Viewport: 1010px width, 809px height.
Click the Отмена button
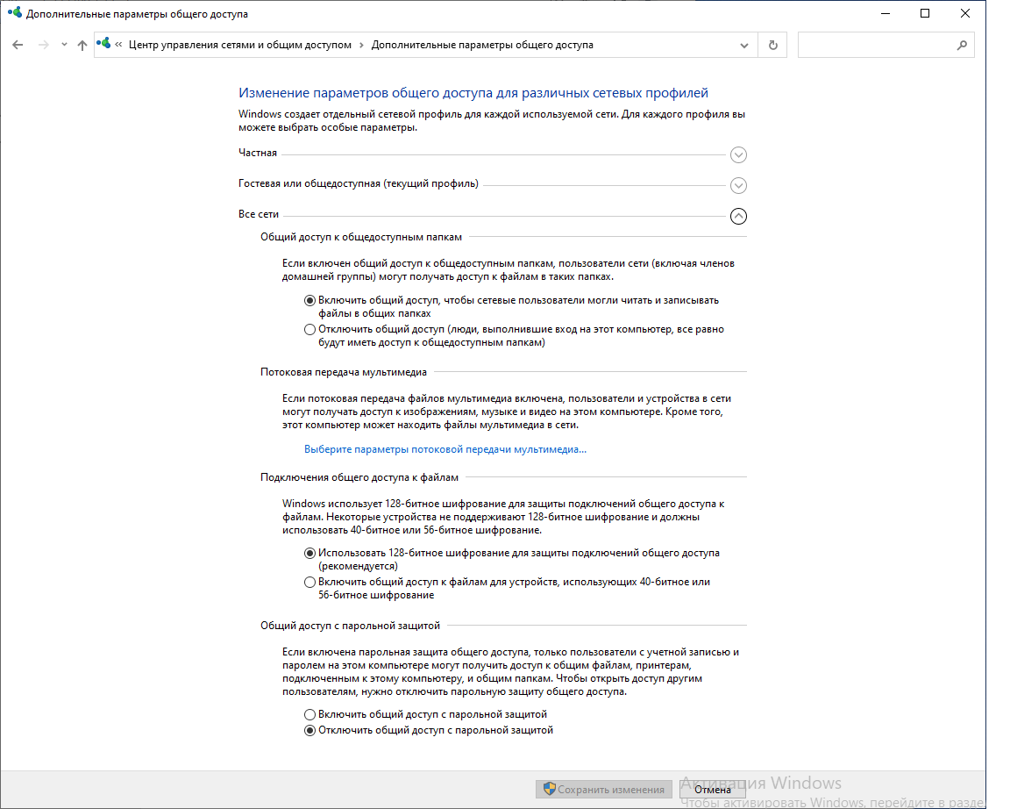713,789
